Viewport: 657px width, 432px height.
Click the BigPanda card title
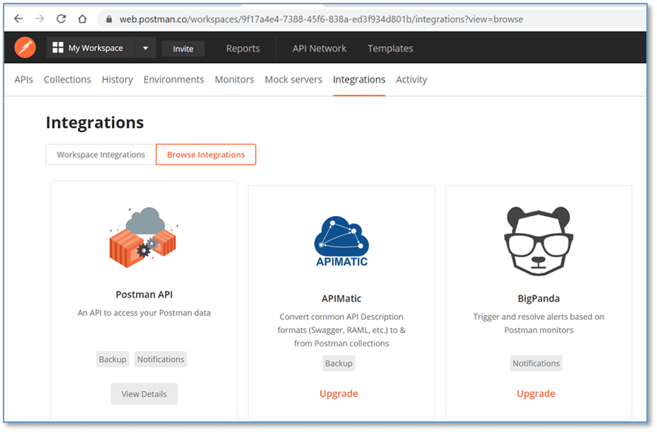(x=539, y=298)
